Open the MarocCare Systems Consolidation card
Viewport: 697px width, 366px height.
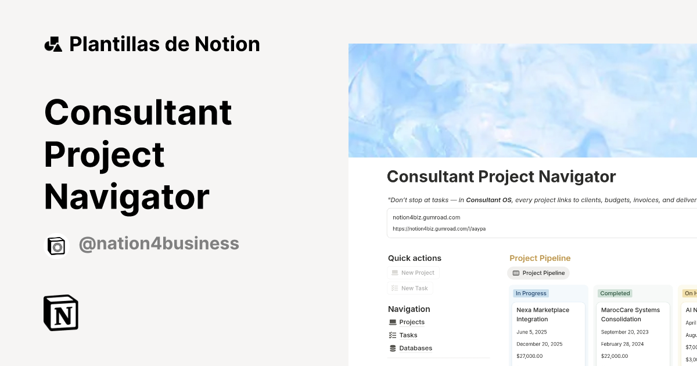click(x=631, y=314)
